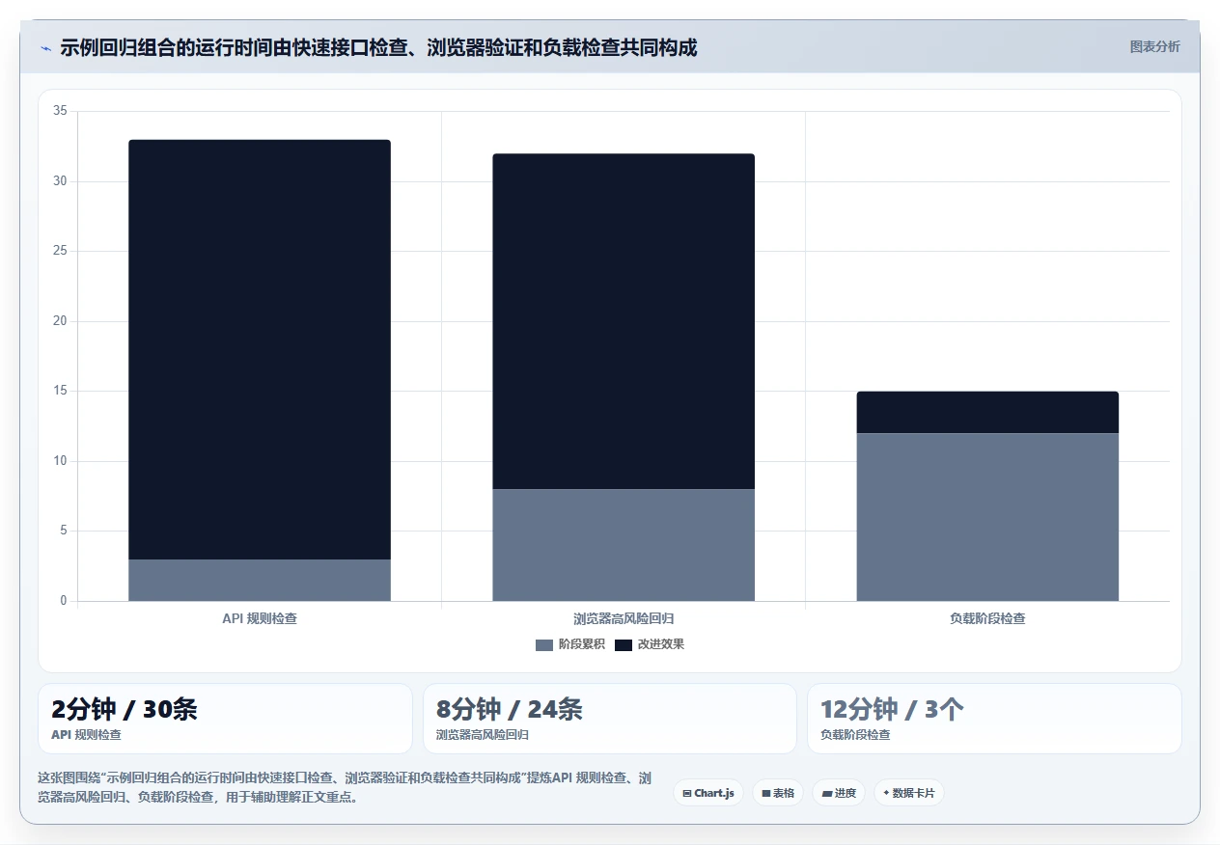Click the 浏览器高风险回归 caption under 8分钟 card
Screen dimensions: 1220x845
click(x=483, y=735)
